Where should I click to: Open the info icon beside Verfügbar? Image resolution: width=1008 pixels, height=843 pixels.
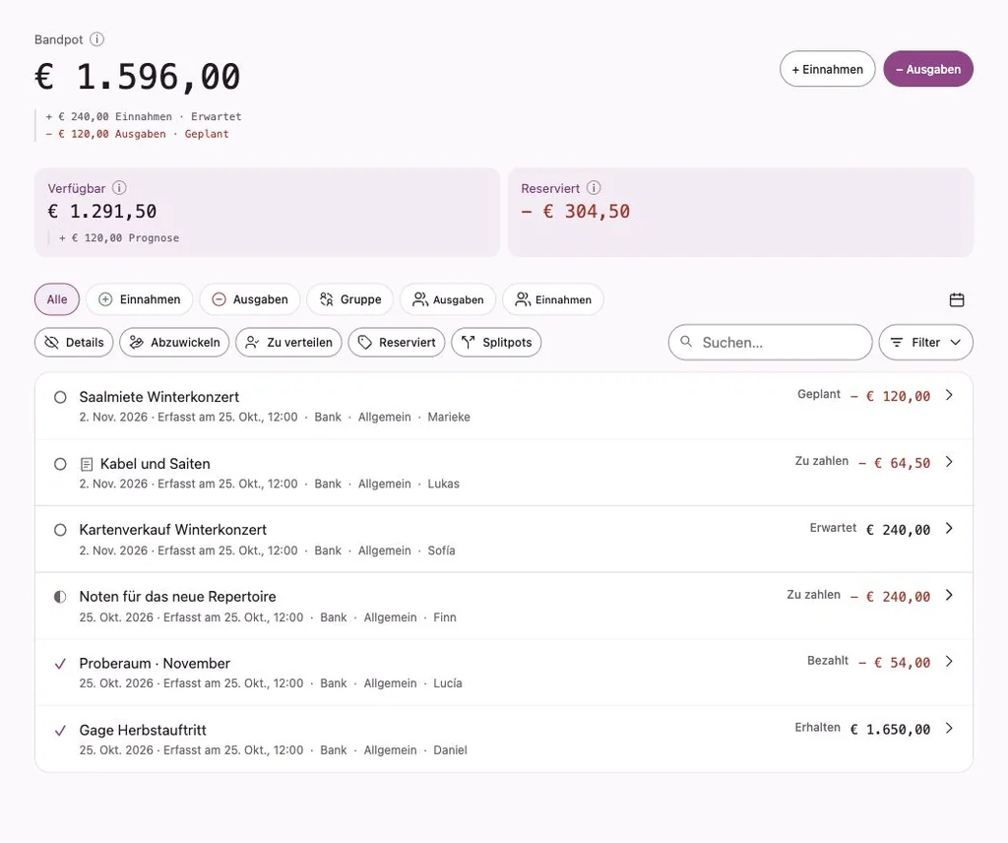coord(119,188)
